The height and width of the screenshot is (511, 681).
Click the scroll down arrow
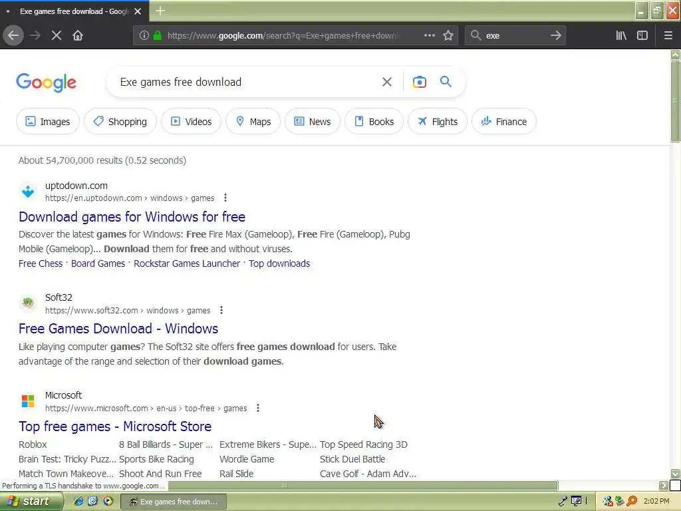point(675,473)
